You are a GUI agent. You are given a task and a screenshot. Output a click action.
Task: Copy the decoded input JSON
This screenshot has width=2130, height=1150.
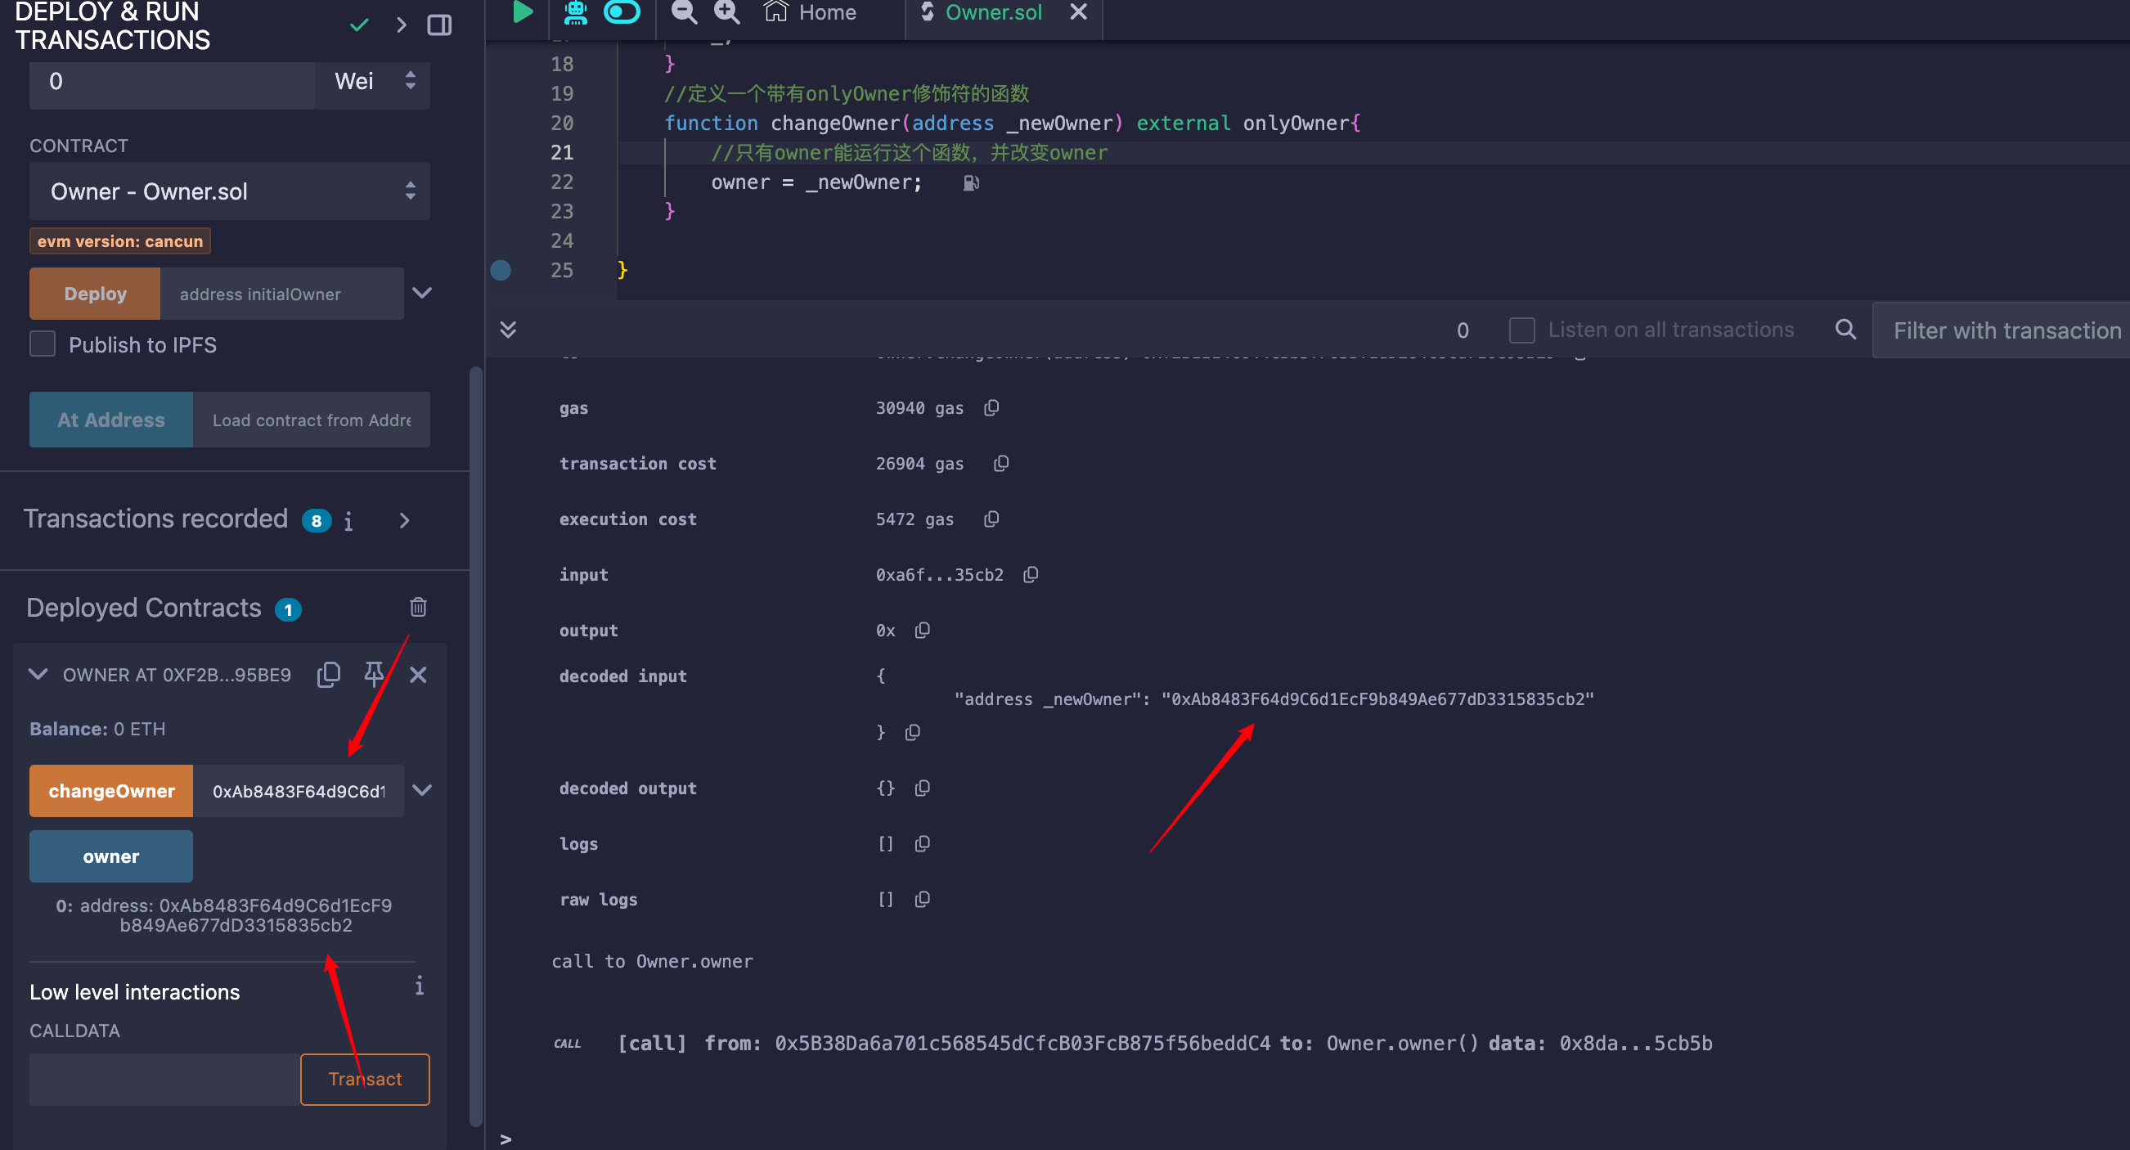pyautogui.click(x=913, y=732)
